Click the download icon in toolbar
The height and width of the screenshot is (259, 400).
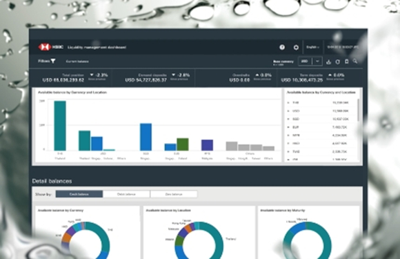tap(328, 61)
